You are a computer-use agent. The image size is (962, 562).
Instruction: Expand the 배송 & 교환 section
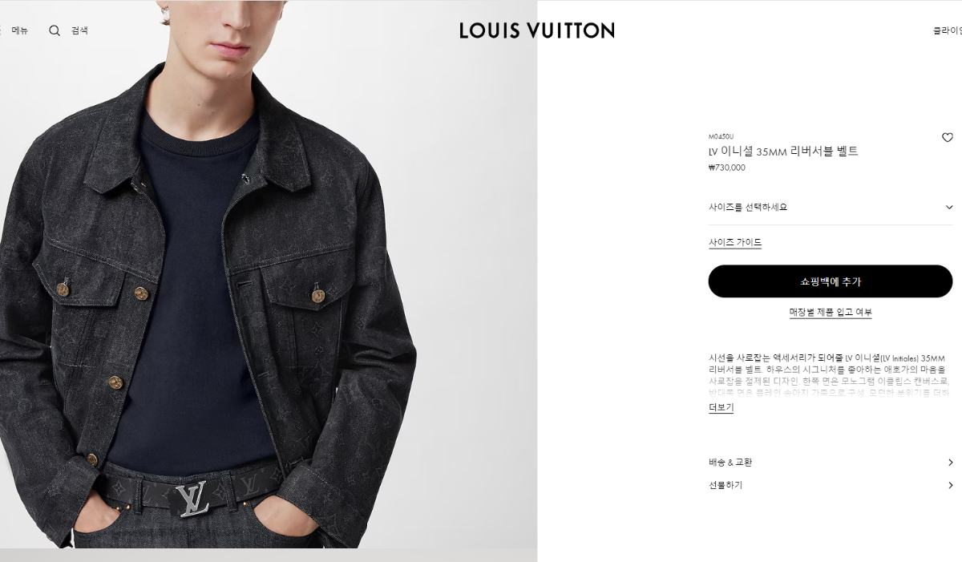[x=831, y=463]
